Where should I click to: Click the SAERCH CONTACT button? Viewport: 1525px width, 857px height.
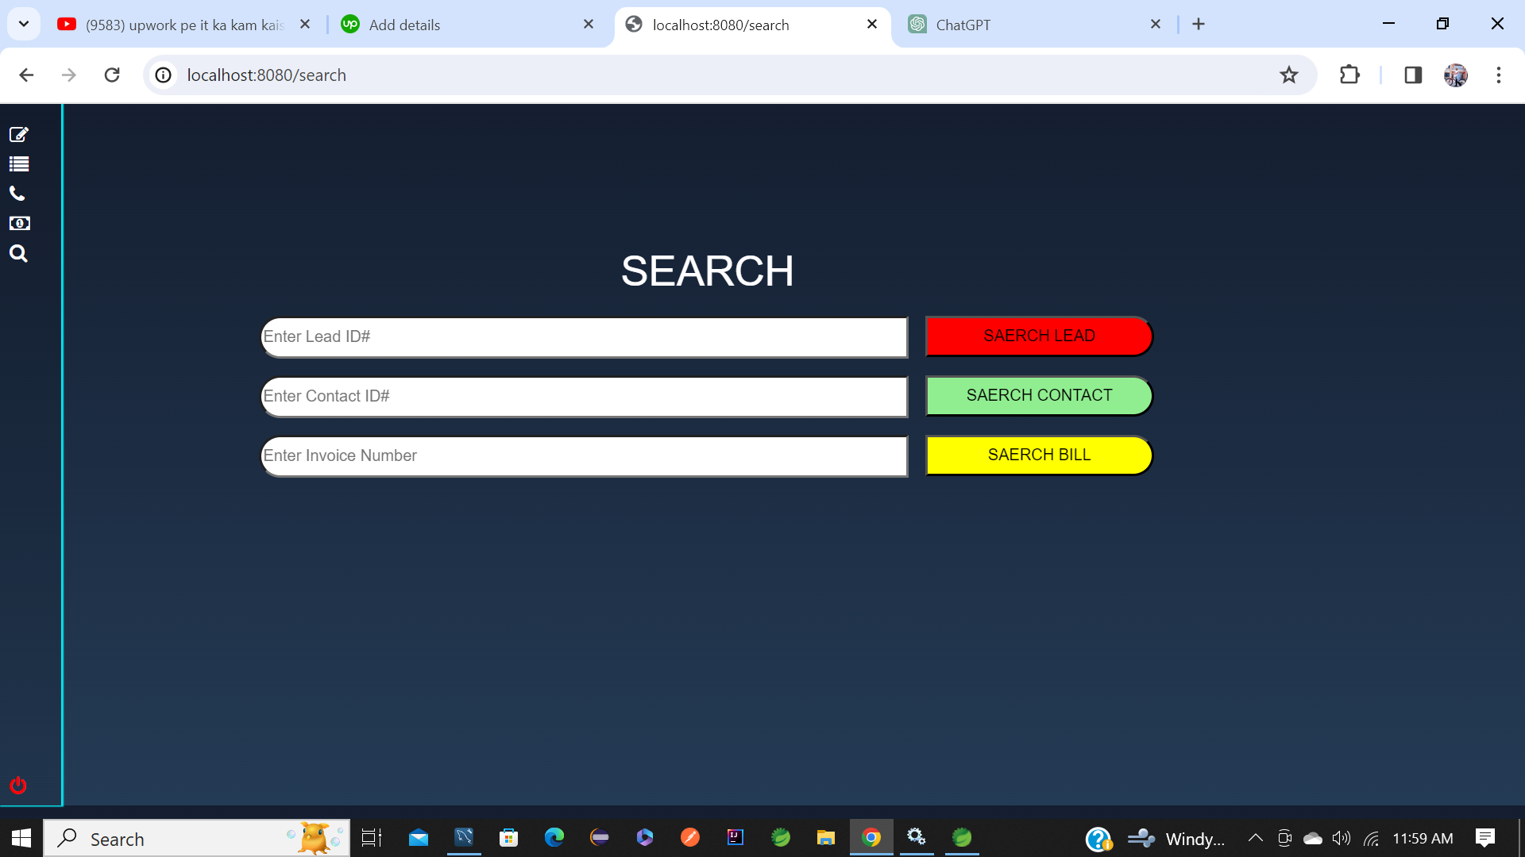point(1039,396)
